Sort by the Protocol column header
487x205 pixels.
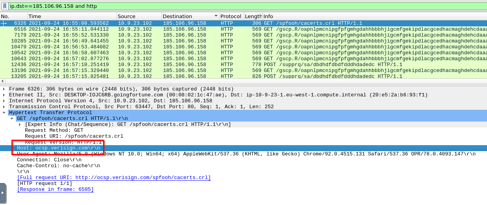coord(231,16)
